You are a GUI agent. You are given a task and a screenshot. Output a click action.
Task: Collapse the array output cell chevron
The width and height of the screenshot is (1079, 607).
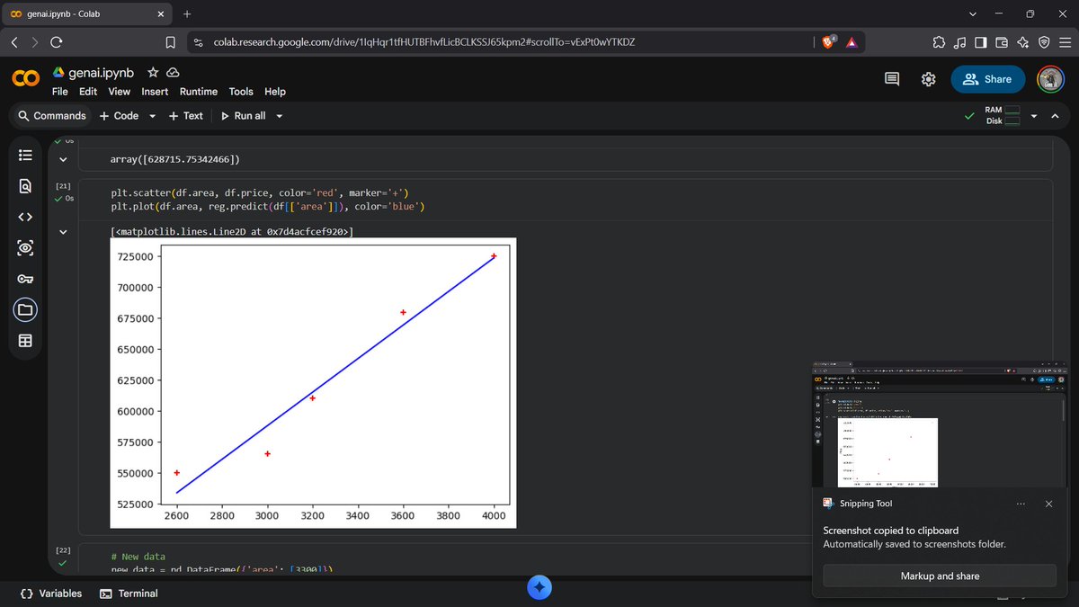click(x=63, y=159)
